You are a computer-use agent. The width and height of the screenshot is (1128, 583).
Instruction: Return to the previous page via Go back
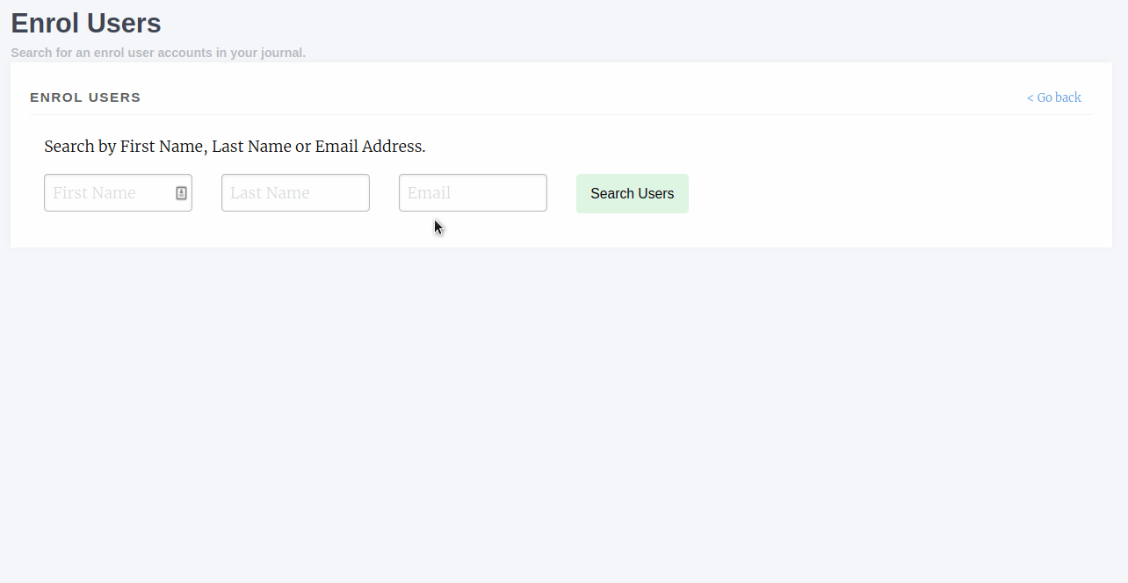tap(1053, 97)
